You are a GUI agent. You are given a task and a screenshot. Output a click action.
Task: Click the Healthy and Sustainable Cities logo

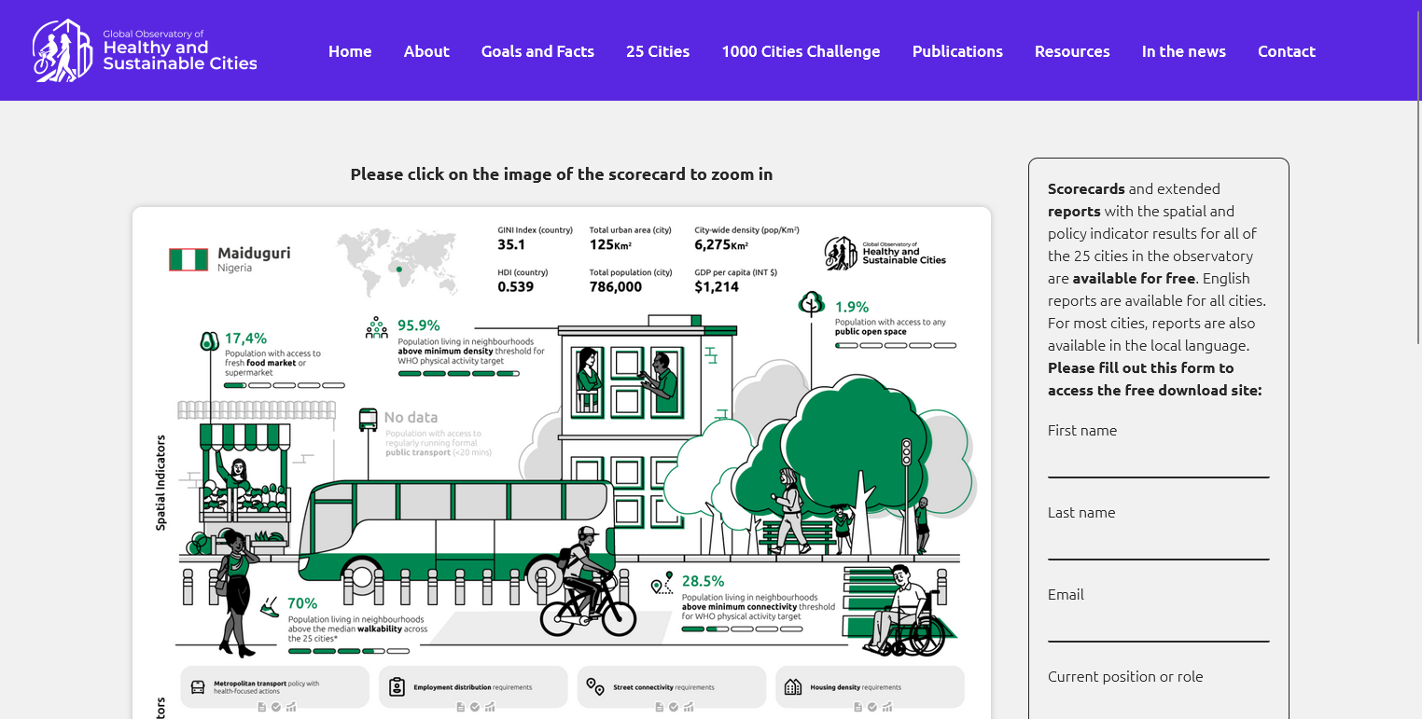tap(145, 50)
